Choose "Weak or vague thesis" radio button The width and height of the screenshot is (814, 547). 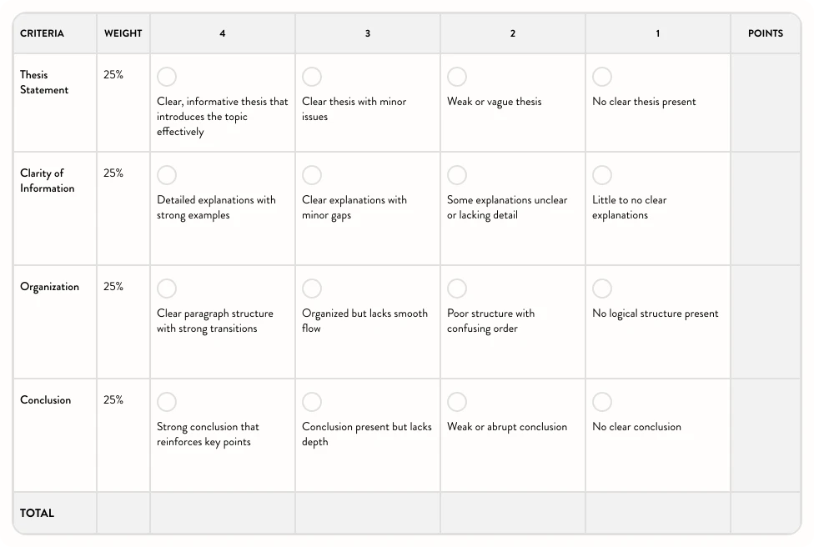coord(457,77)
